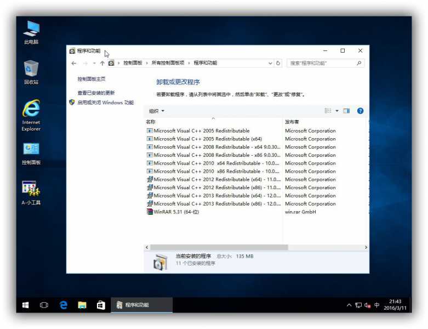428x329 pixels.
Task: Open the A-小工具 desktop icon
Action: (x=31, y=193)
